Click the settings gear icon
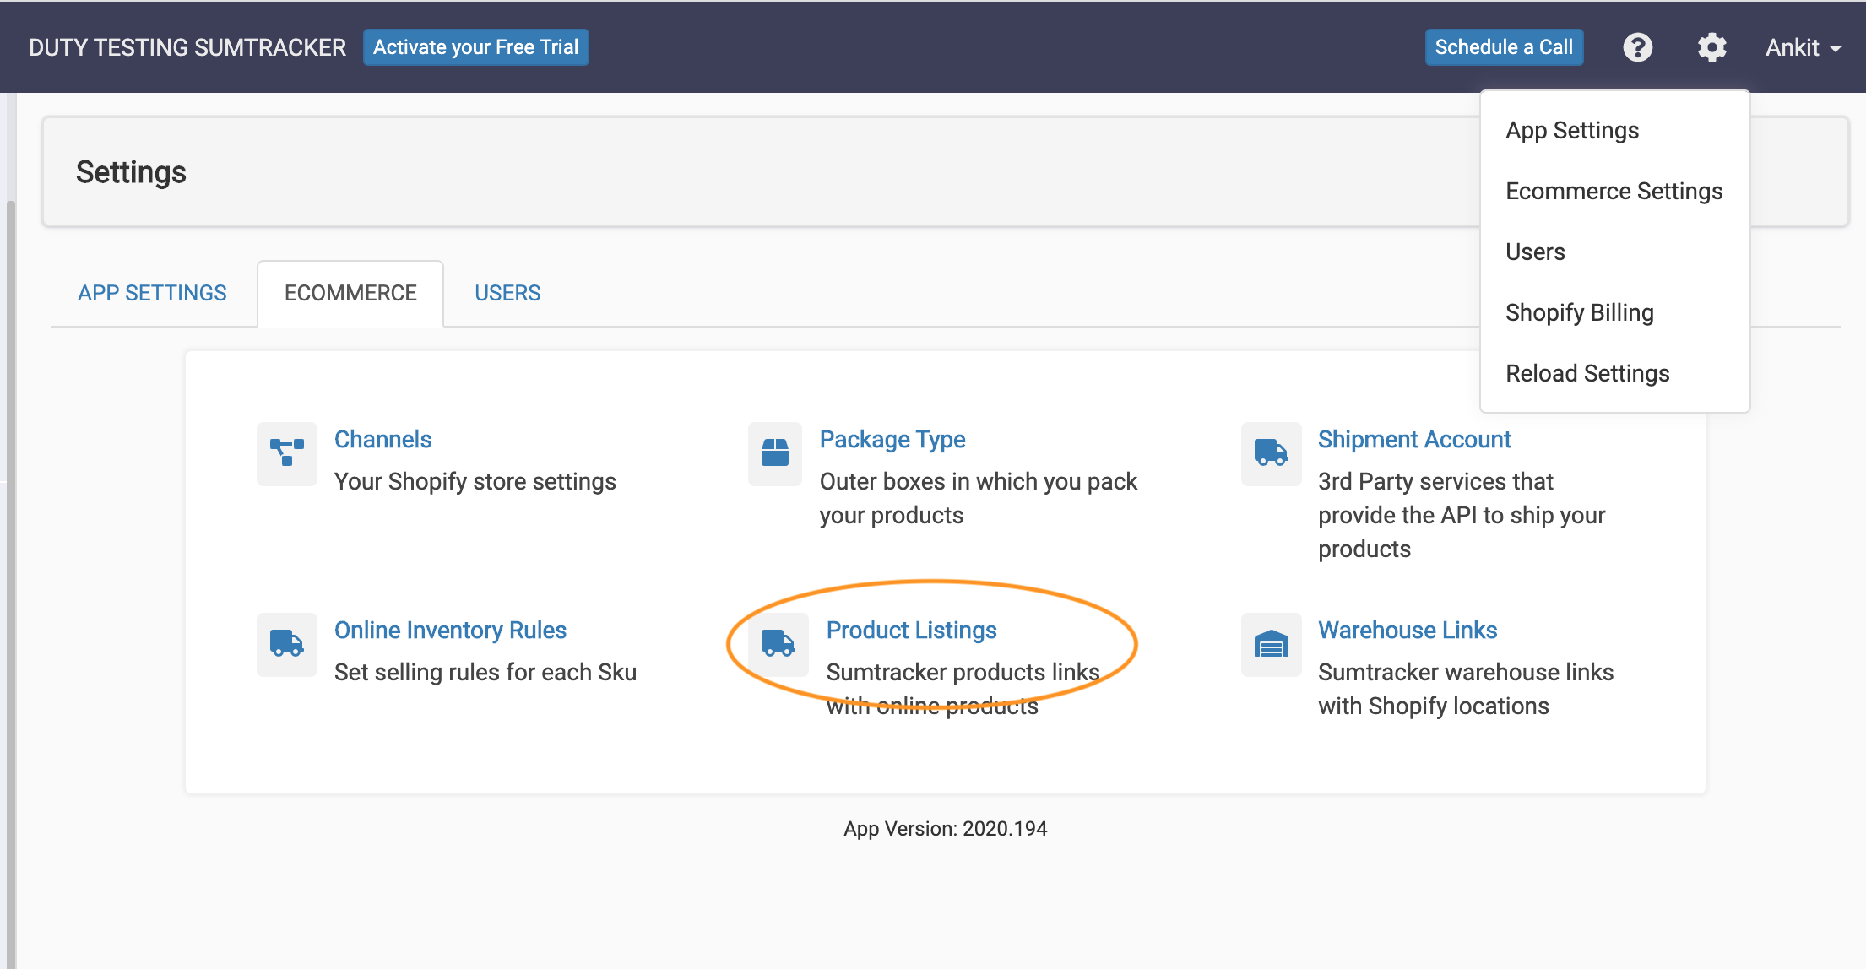 (x=1711, y=47)
